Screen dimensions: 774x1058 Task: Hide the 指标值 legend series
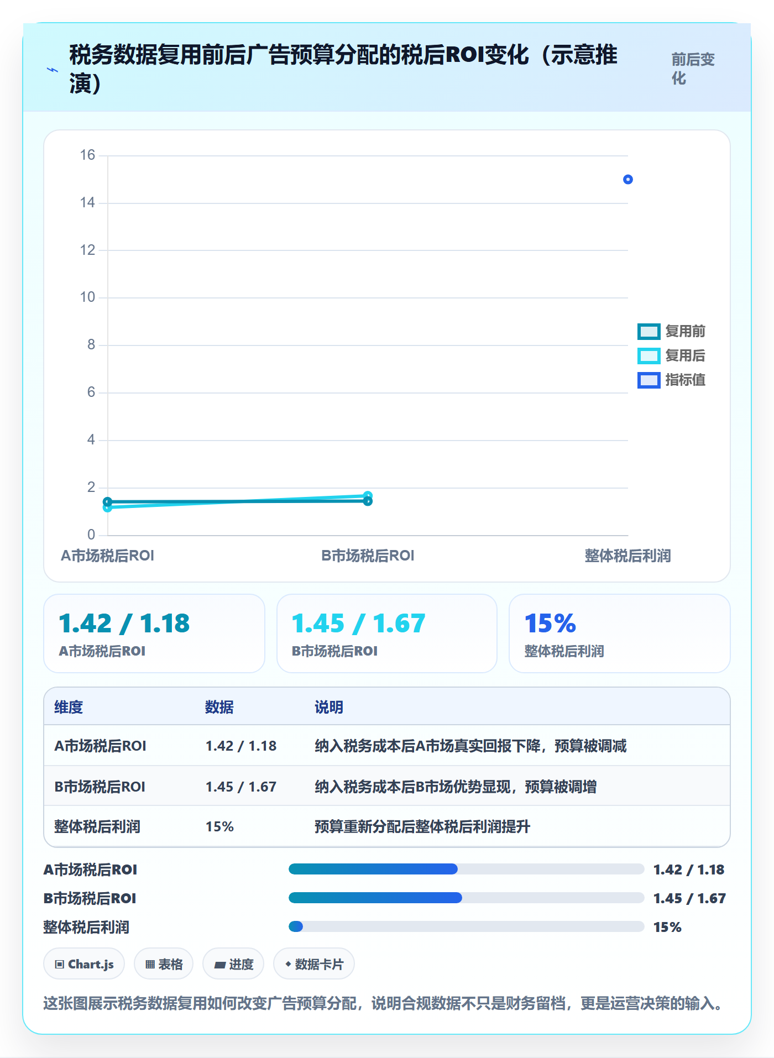(x=671, y=380)
